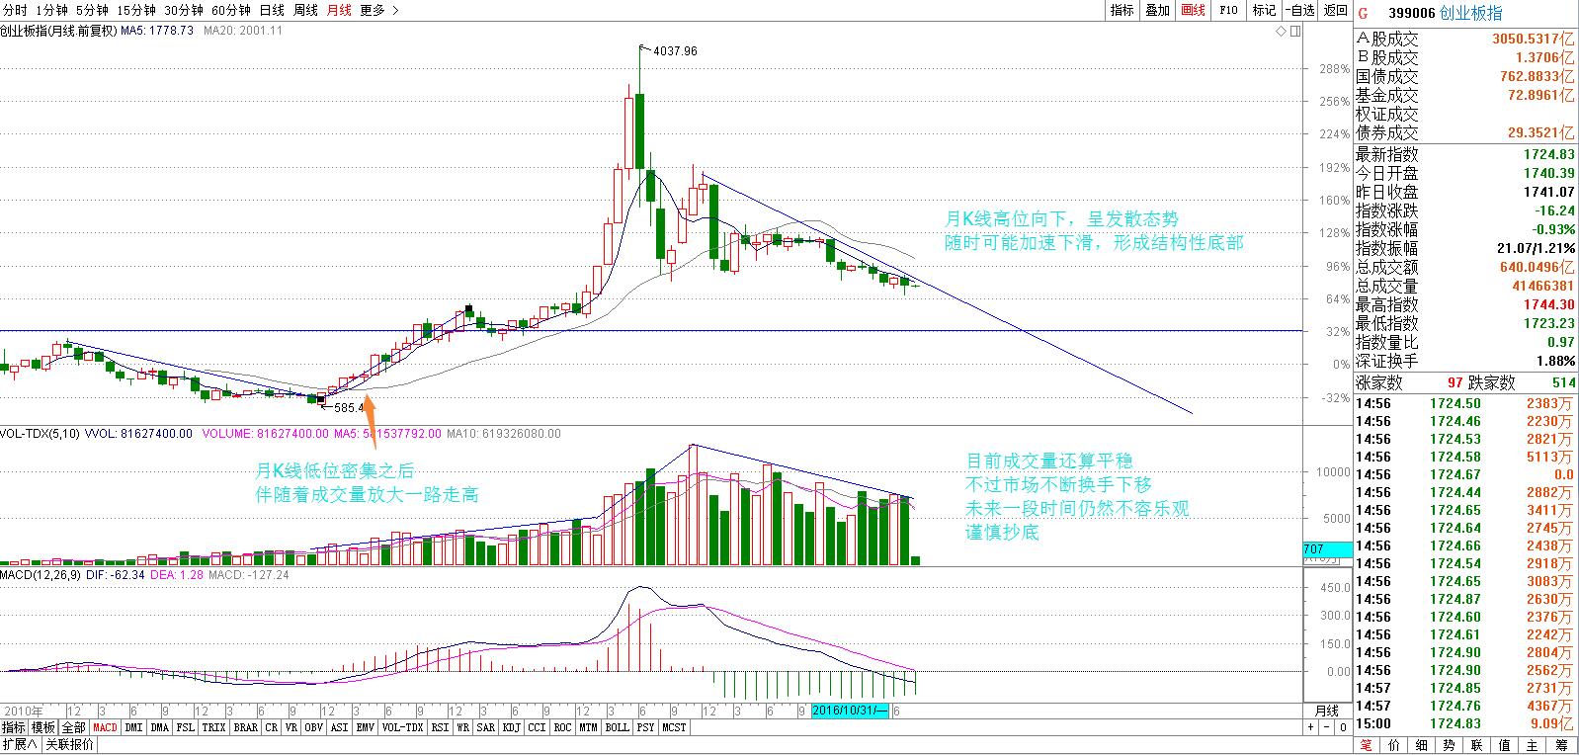Screen dimensions: 1579x755
Task: Select the 1分钟 chart period
Action: (51, 10)
